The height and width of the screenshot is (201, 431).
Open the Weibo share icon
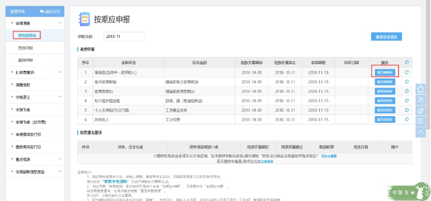coord(420,111)
